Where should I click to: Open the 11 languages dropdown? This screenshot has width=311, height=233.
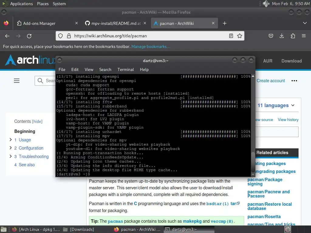pos(276,105)
